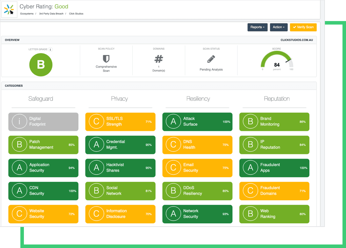The image size is (346, 248).
Task: Click the company logo icon in header
Action: click(x=9, y=9)
